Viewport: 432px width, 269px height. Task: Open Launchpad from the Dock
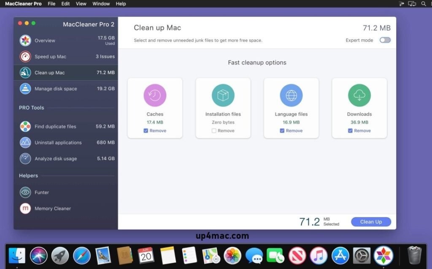pyautogui.click(x=60, y=255)
